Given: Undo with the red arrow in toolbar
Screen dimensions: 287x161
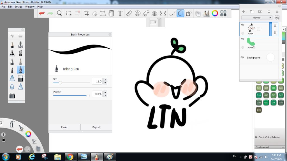Looking at the screenshot, I should [42, 13].
